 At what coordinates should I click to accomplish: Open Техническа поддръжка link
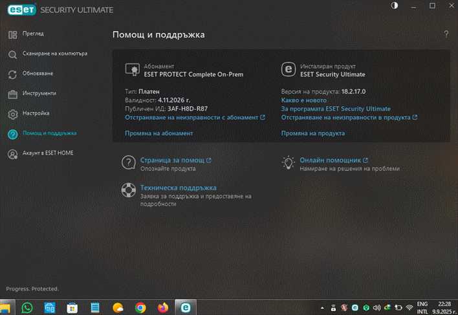coord(179,188)
